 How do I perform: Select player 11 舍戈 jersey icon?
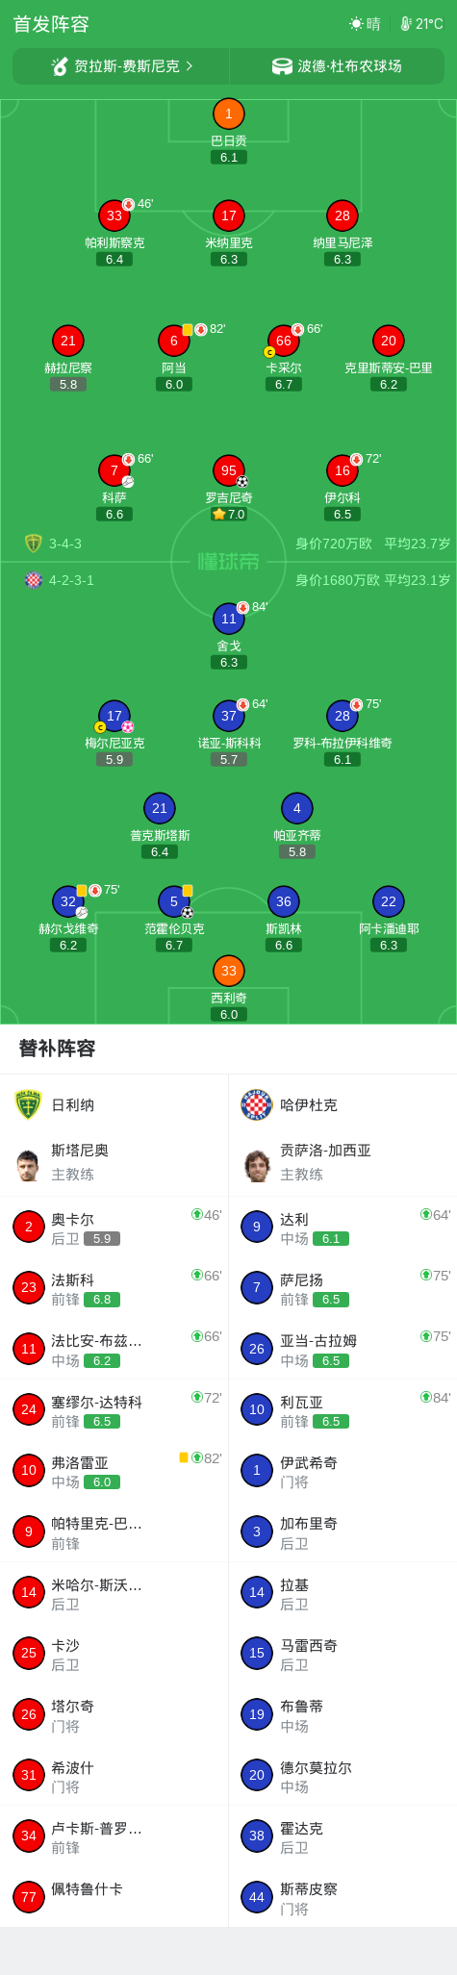click(x=228, y=619)
